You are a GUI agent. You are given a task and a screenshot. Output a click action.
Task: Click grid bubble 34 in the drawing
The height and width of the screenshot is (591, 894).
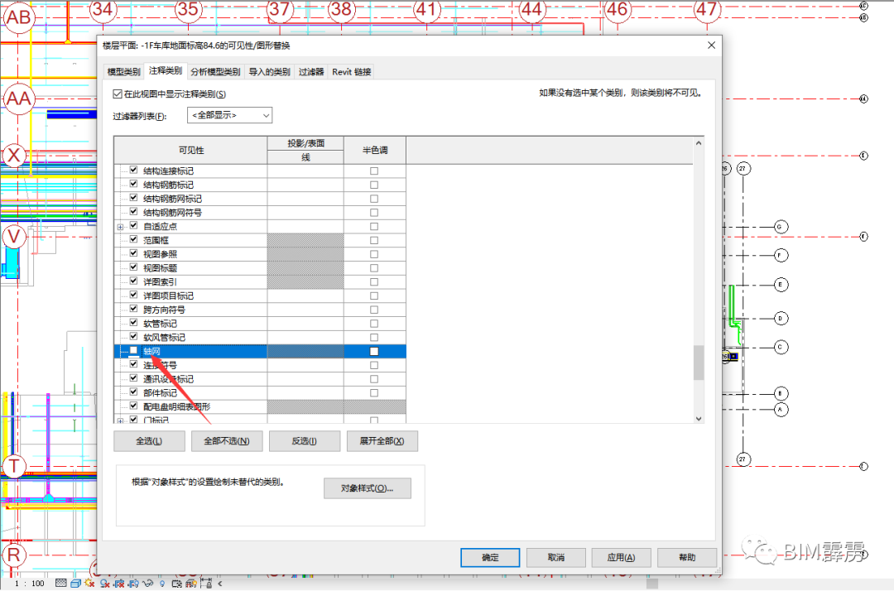103,10
